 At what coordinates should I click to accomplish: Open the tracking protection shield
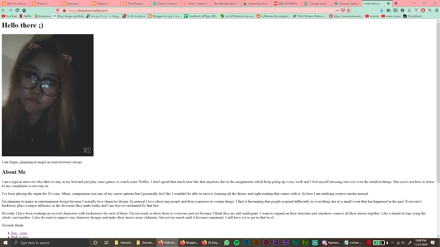point(58,10)
